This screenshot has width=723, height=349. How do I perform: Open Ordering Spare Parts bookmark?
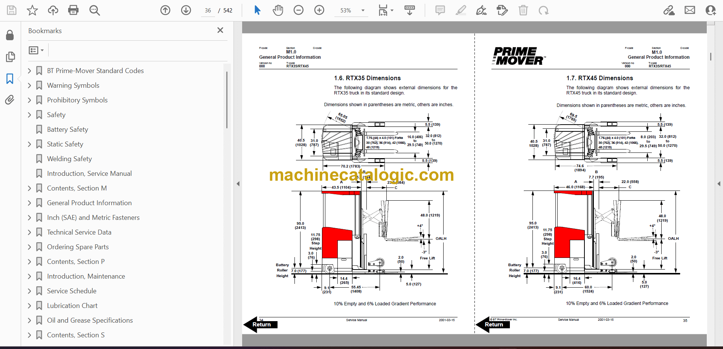[78, 247]
